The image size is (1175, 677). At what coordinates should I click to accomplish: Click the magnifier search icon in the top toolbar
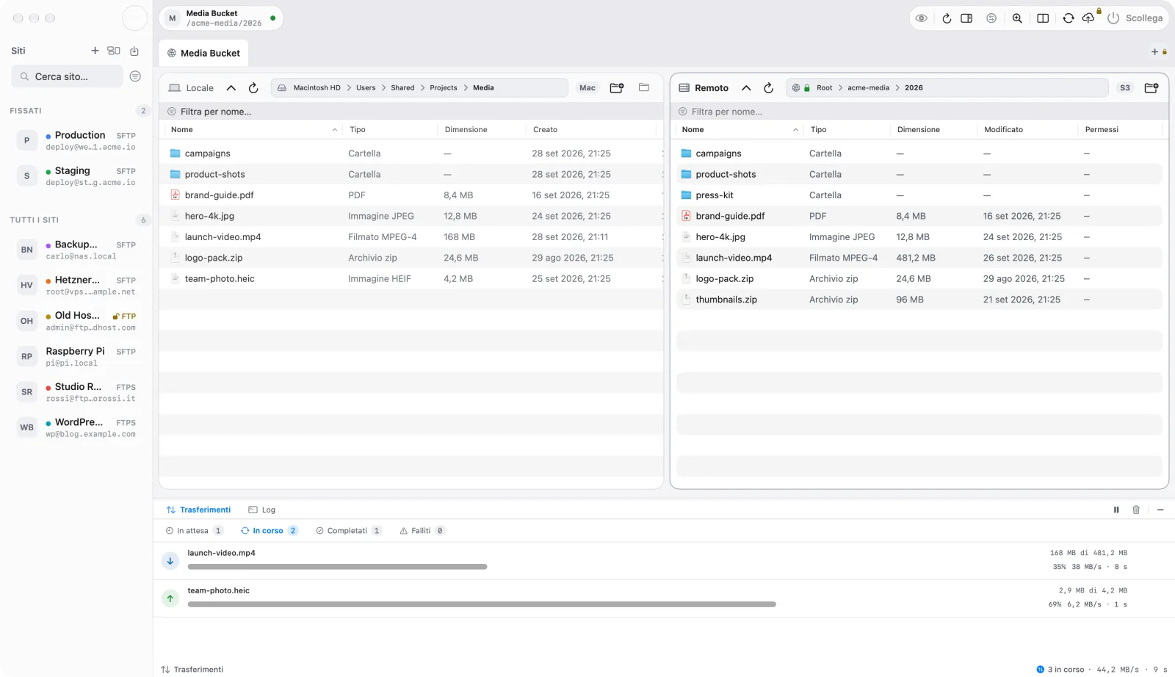point(1017,18)
